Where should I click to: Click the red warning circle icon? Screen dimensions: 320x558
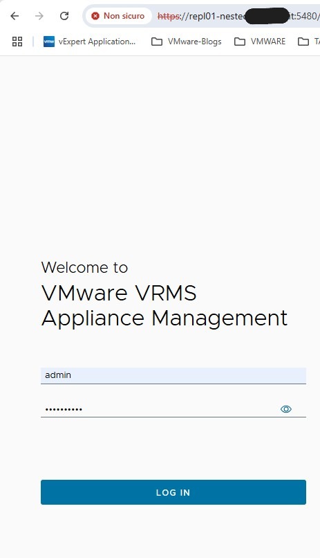[95, 16]
